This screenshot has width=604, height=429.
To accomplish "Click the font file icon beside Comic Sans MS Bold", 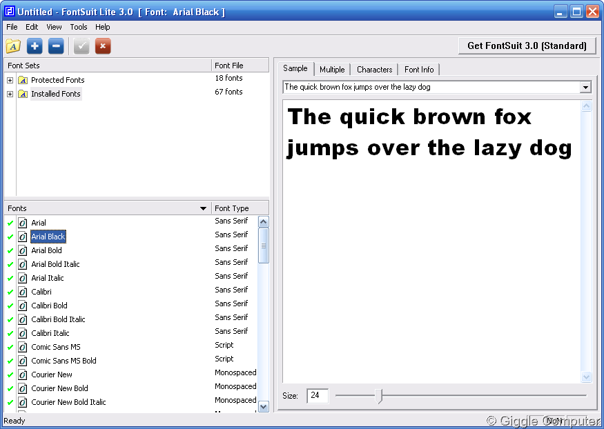I will click(x=23, y=361).
